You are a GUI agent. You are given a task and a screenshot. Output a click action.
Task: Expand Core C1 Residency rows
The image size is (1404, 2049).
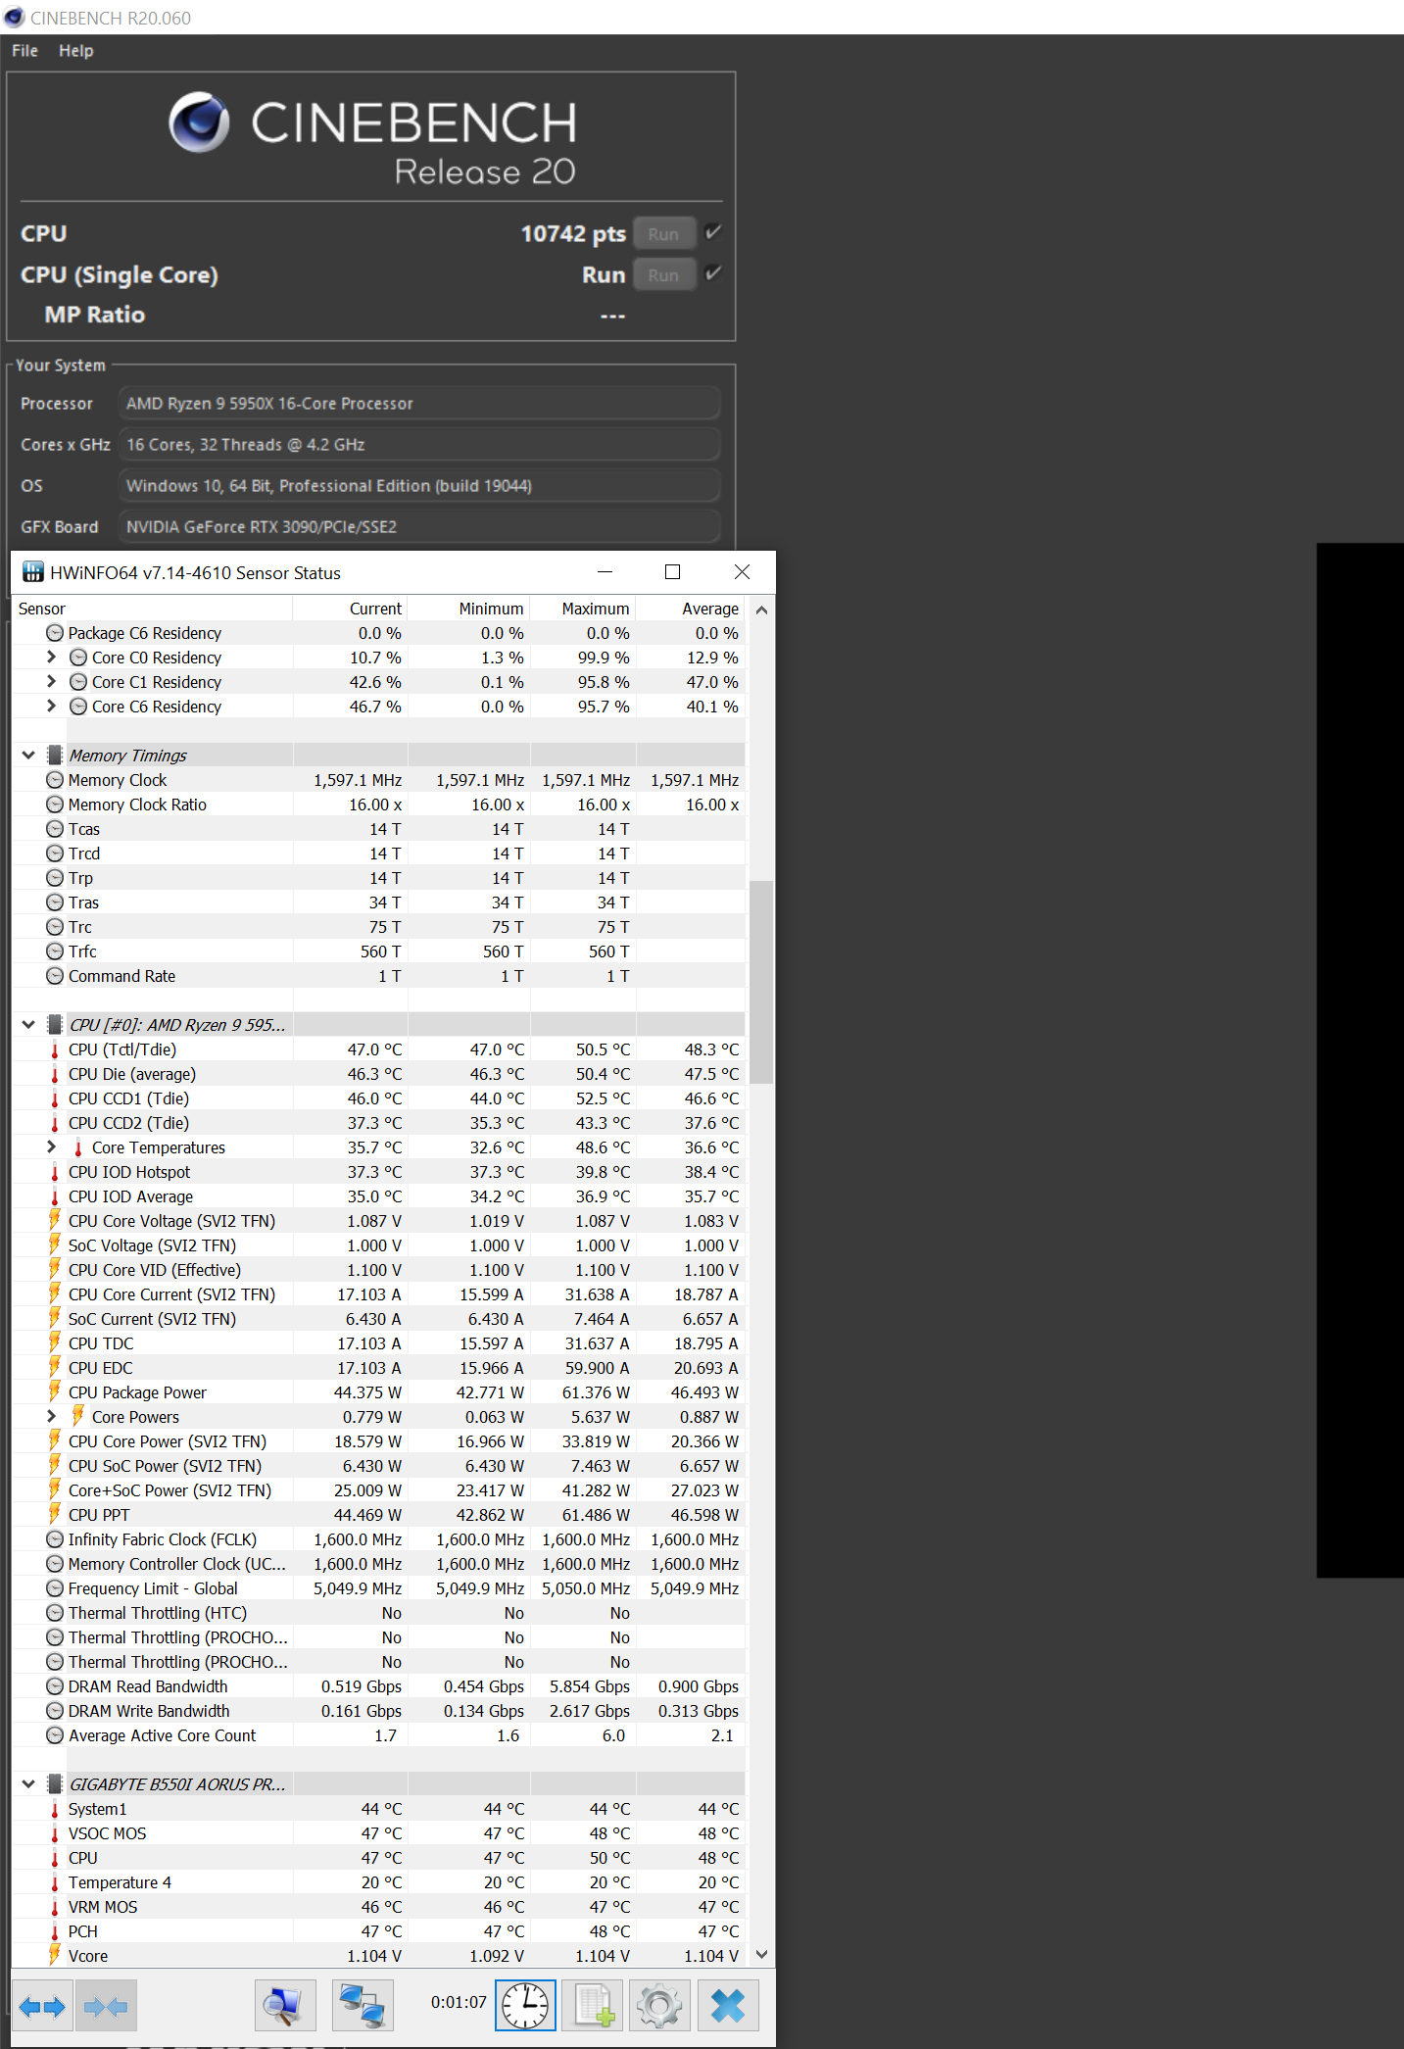tap(51, 681)
